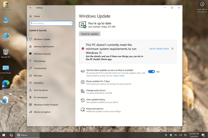Select the Control Panel desktop icon
This screenshot has height=138, width=208.
coord(6,69)
